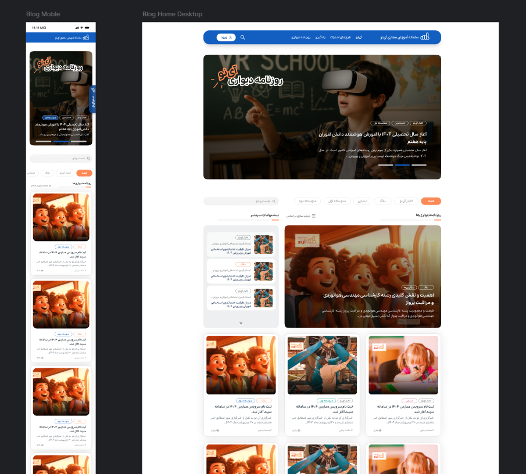The height and width of the screenshot is (474, 526).
Task: Click the search magnifier icon in desktop navbar
Action: click(242, 37)
